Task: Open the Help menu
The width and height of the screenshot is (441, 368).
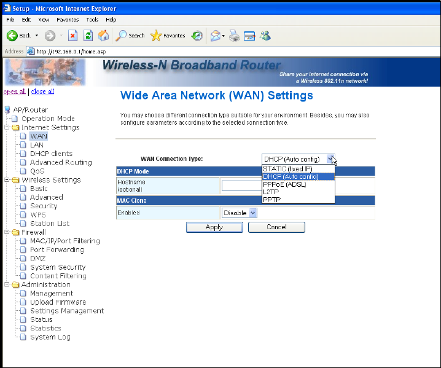Action: (111, 20)
